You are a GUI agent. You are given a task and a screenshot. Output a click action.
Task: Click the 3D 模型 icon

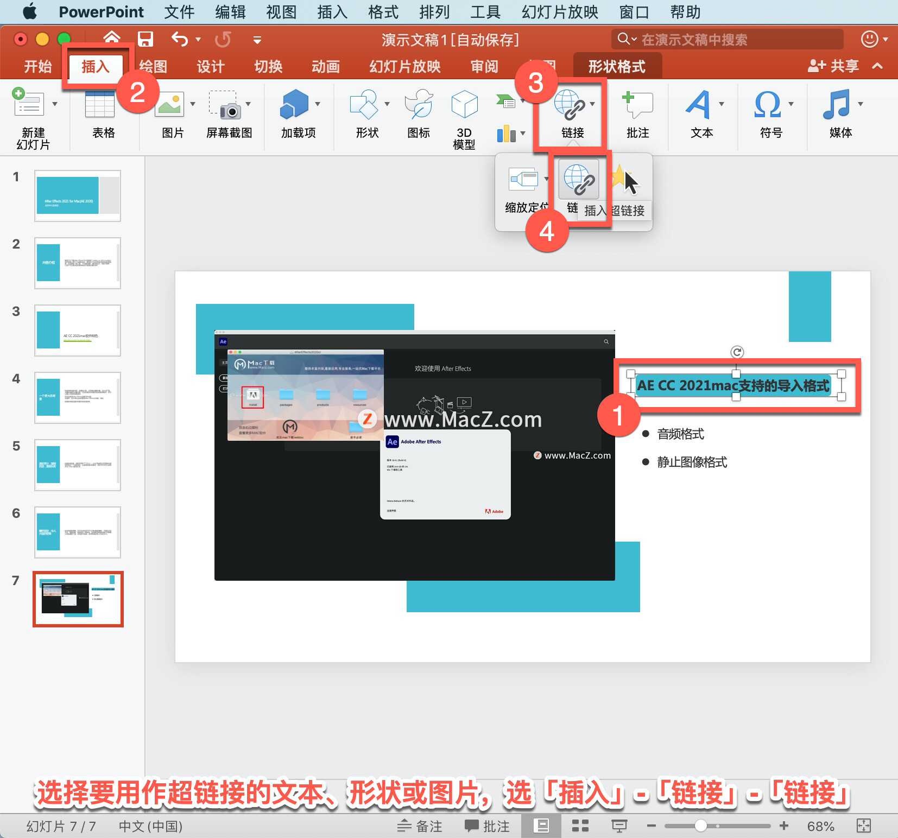[x=465, y=104]
